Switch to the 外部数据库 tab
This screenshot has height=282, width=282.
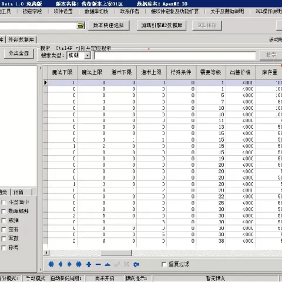coord(21,39)
